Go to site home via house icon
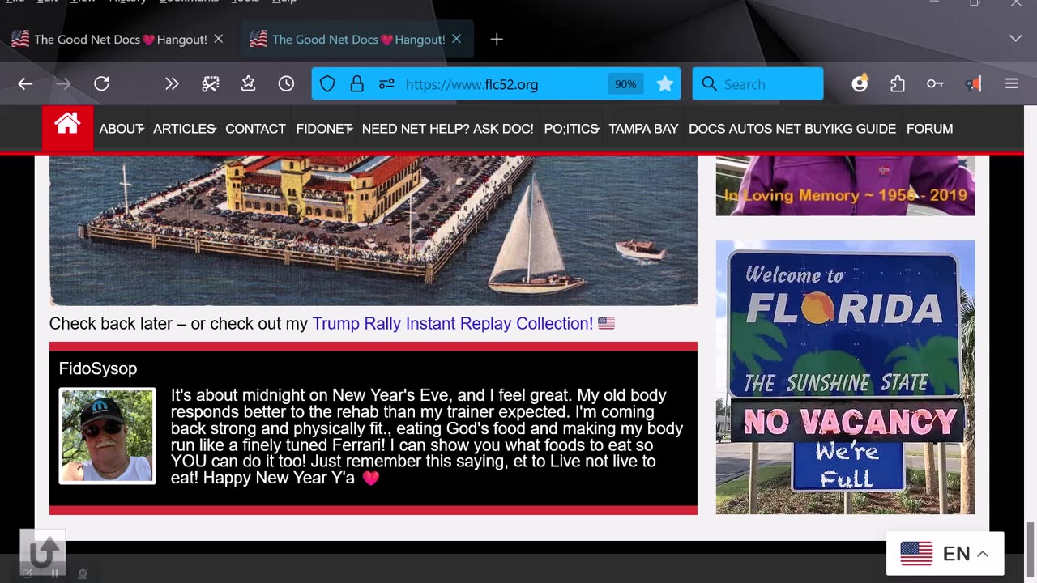Image resolution: width=1037 pixels, height=583 pixels. click(67, 128)
